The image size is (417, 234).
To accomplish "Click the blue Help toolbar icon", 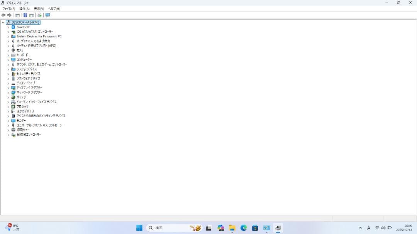I will coord(25,15).
